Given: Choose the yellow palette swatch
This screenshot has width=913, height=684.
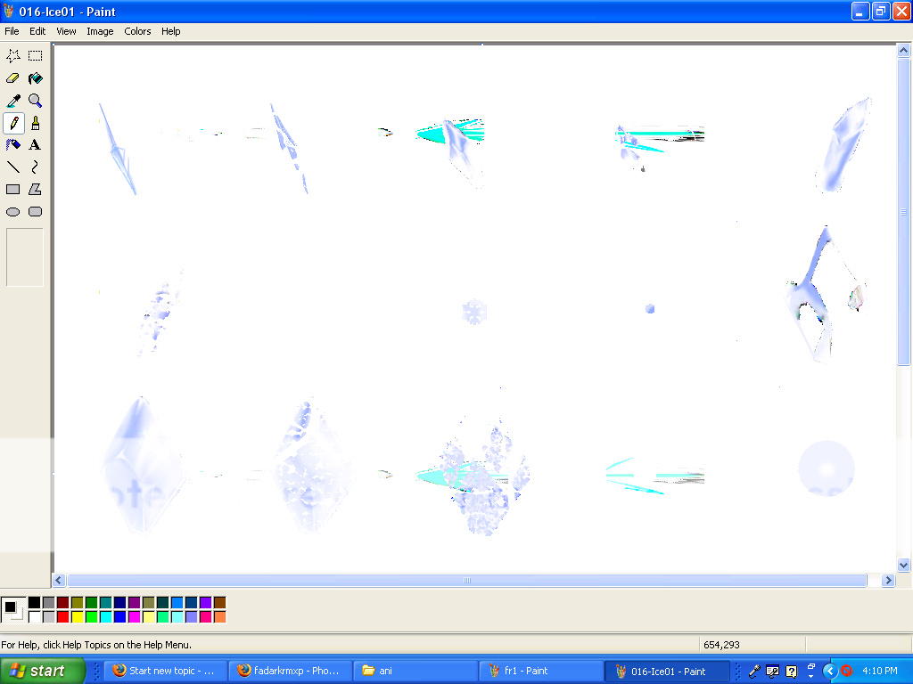Looking at the screenshot, I should click(77, 616).
